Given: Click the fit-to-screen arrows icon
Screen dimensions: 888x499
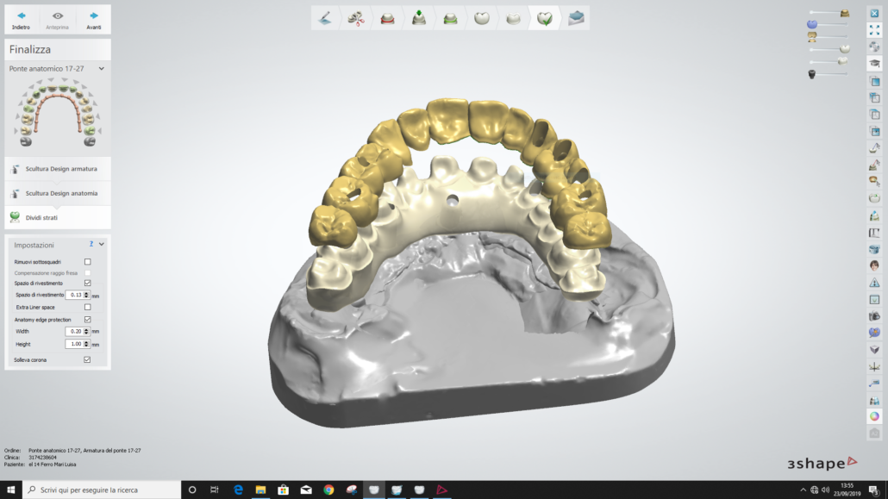Looking at the screenshot, I should coord(874,30).
